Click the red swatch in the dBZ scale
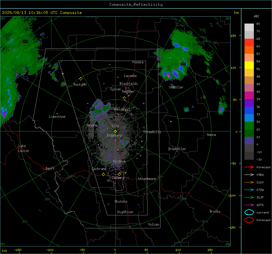Image resolution: width=272 pixels, height=254 pixels. [249, 42]
